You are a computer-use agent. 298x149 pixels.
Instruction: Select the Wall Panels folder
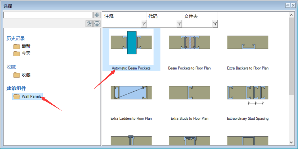28,96
